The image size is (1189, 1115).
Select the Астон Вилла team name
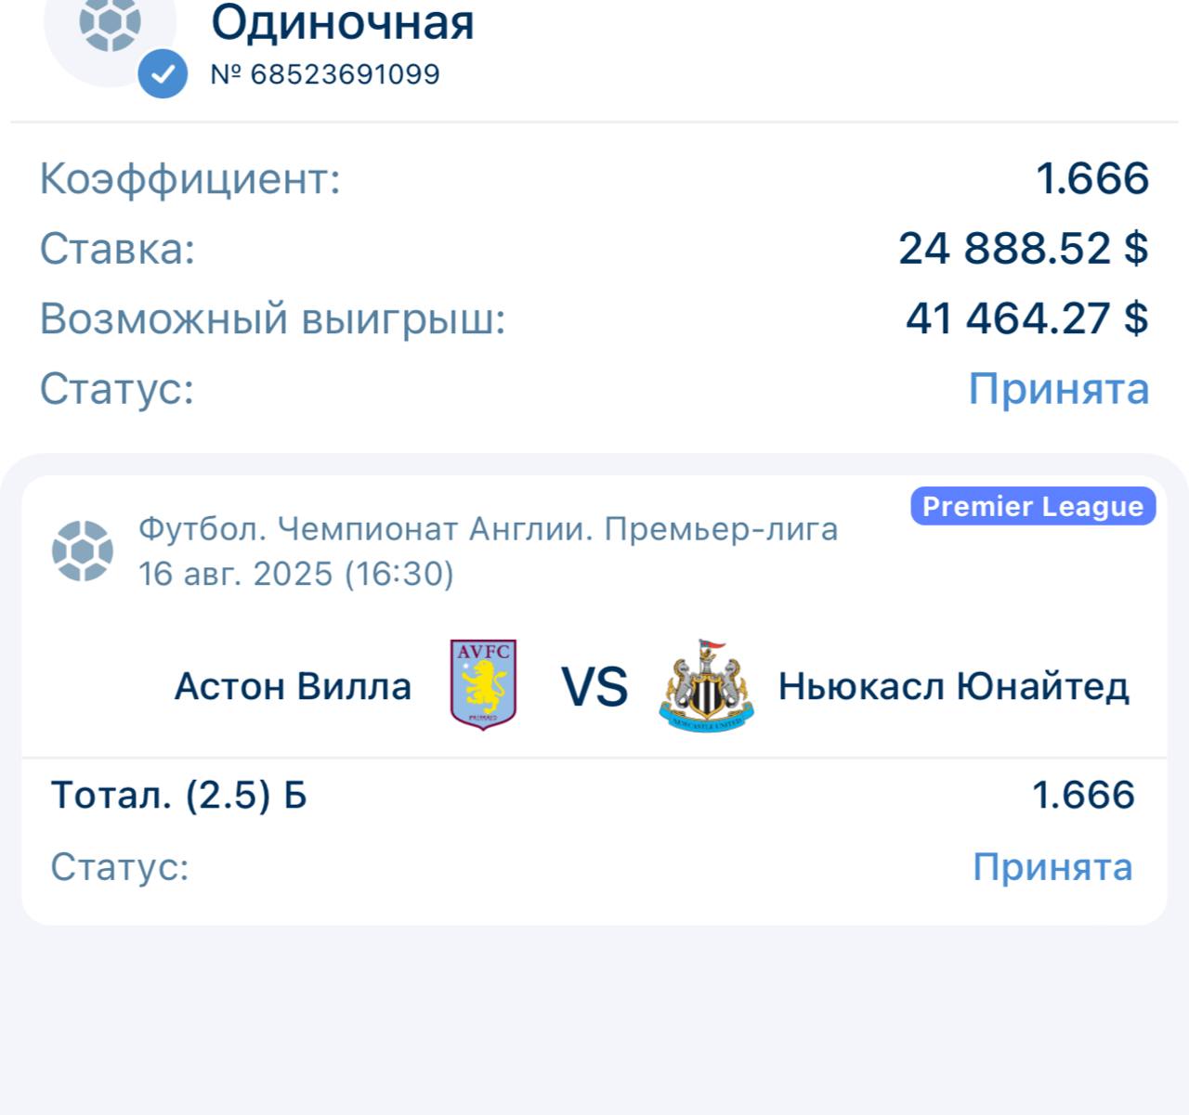(x=293, y=687)
